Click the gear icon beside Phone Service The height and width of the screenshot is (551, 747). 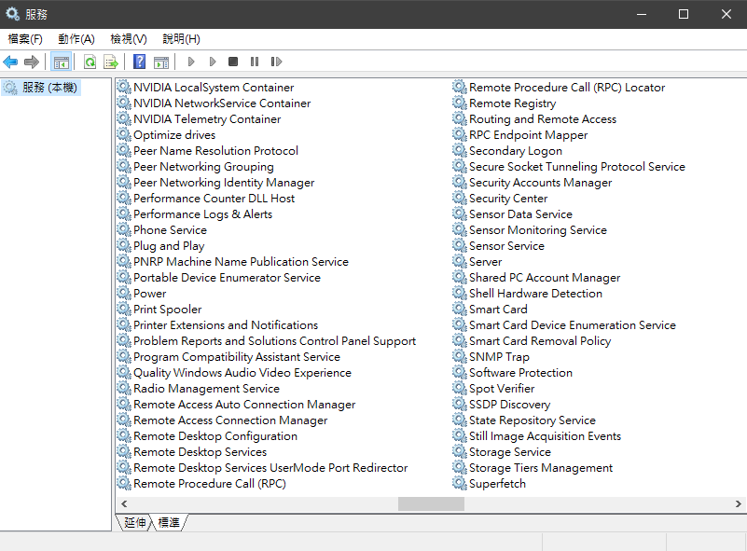(x=124, y=230)
